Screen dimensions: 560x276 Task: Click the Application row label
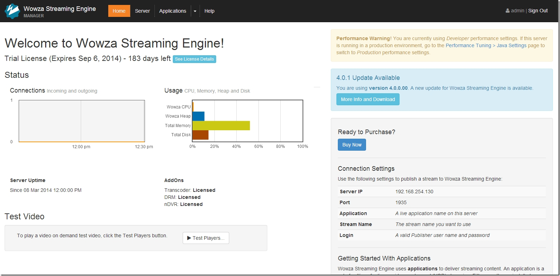353,213
